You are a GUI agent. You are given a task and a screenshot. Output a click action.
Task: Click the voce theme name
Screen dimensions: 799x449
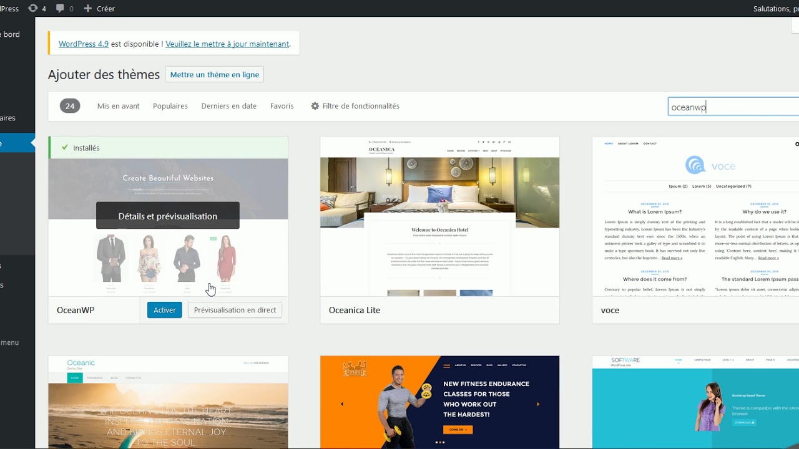coord(610,310)
